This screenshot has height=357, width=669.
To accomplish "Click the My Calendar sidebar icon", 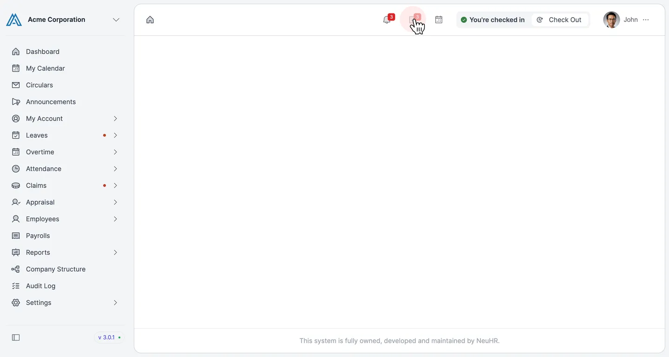I will tap(16, 68).
